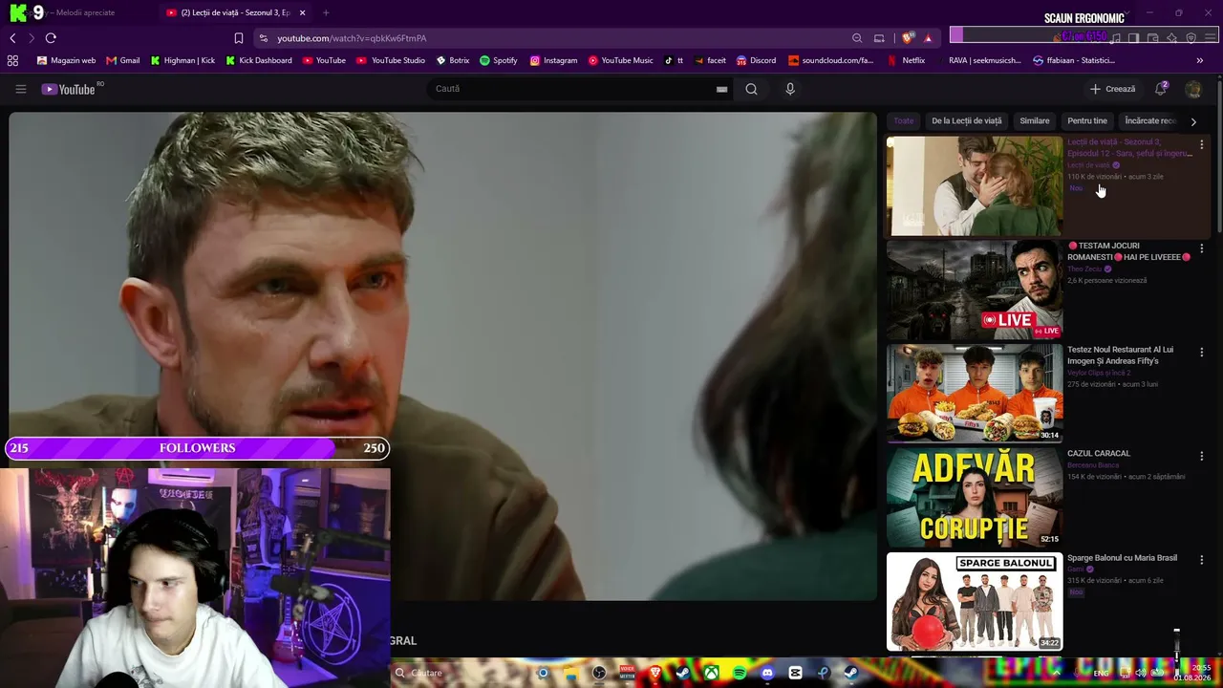
Task: Open the faceit bookmark
Action: [710, 60]
